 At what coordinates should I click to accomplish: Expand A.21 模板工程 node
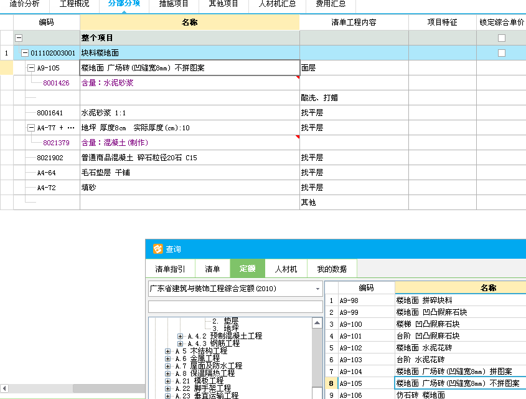[167, 381]
